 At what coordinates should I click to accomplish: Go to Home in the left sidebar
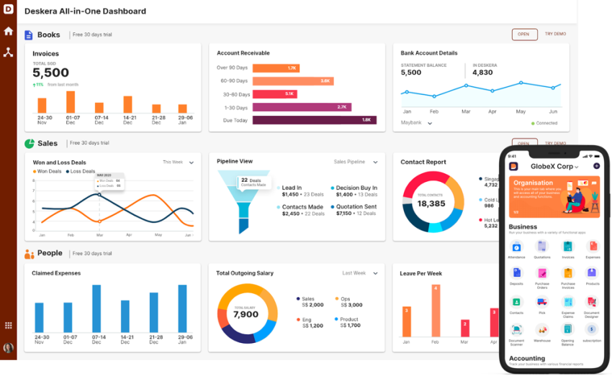tap(9, 31)
